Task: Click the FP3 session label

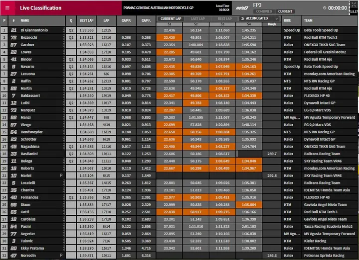Action: pos(257,5)
